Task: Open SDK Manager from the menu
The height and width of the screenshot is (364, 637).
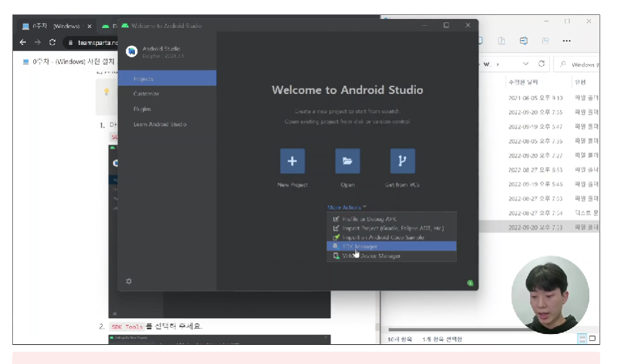Action: 391,246
